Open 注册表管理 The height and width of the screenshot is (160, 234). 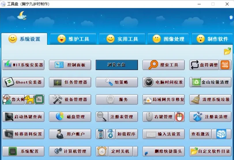pyautogui.click(x=123, y=116)
